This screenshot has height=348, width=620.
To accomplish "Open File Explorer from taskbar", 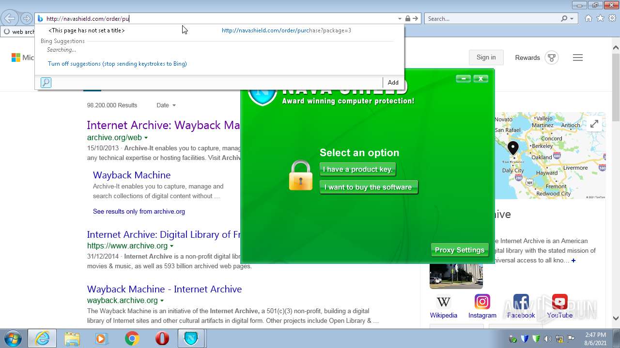I will pos(72,338).
